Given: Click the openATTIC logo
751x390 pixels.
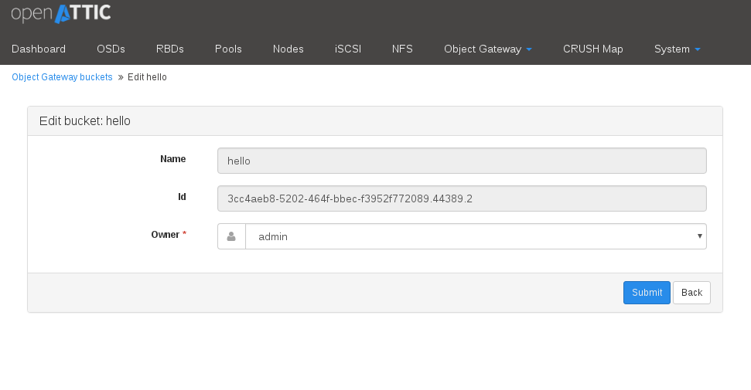Looking at the screenshot, I should click(x=61, y=13).
